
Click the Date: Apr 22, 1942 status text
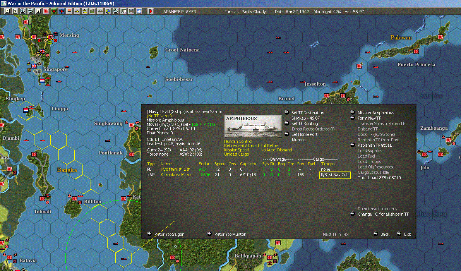click(x=292, y=12)
